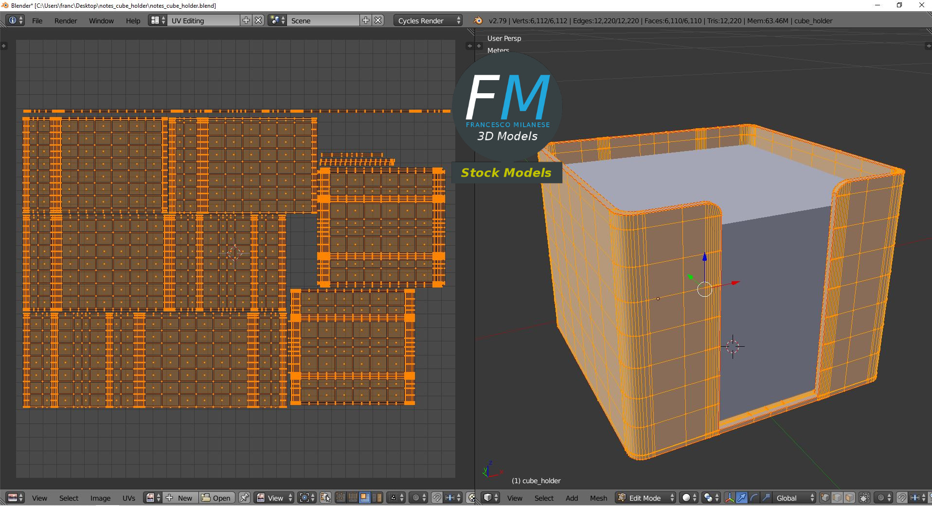Open the UV editor pivot point selector
The image size is (932, 506).
pos(307,498)
